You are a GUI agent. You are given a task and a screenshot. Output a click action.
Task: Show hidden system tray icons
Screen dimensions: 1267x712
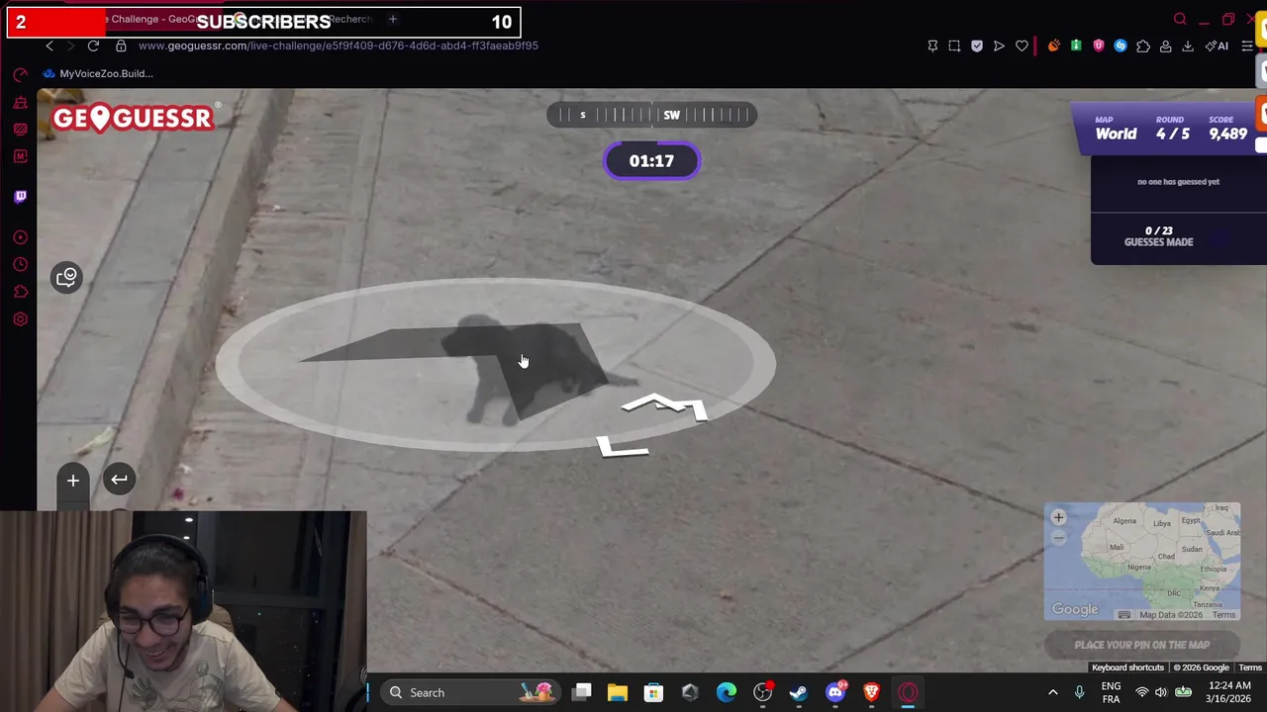click(x=1053, y=692)
